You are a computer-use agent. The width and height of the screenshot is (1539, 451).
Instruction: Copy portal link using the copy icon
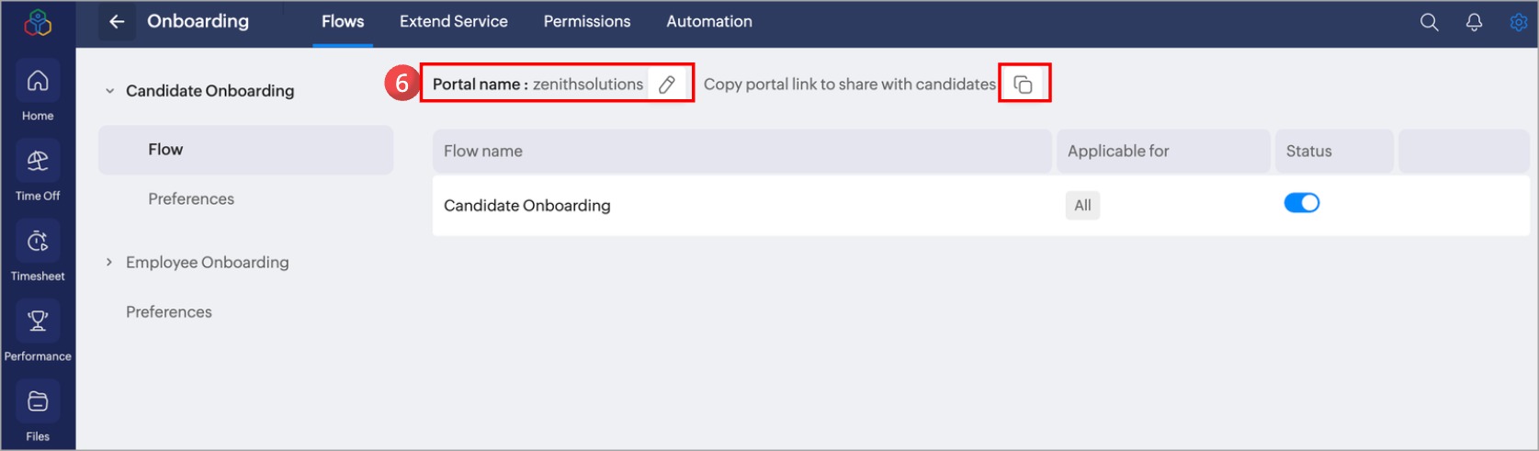click(x=1024, y=85)
